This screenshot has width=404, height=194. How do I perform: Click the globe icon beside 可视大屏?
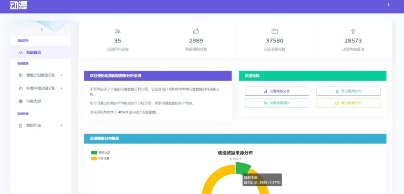21,101
